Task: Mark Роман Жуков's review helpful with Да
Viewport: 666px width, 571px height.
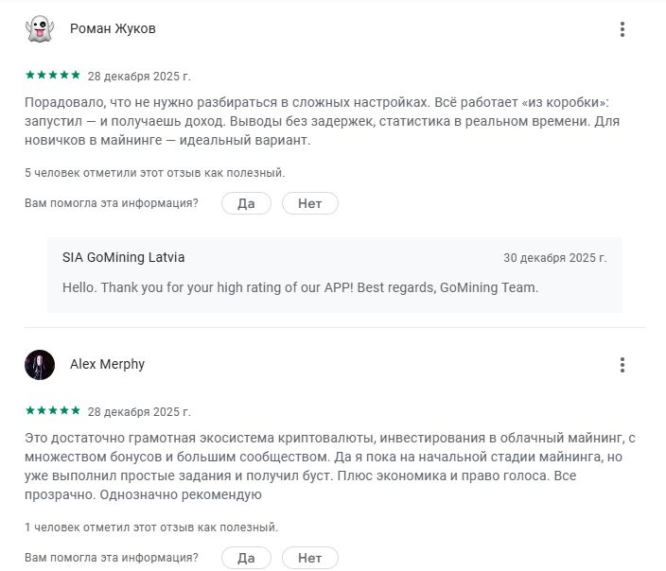Action: coord(246,203)
